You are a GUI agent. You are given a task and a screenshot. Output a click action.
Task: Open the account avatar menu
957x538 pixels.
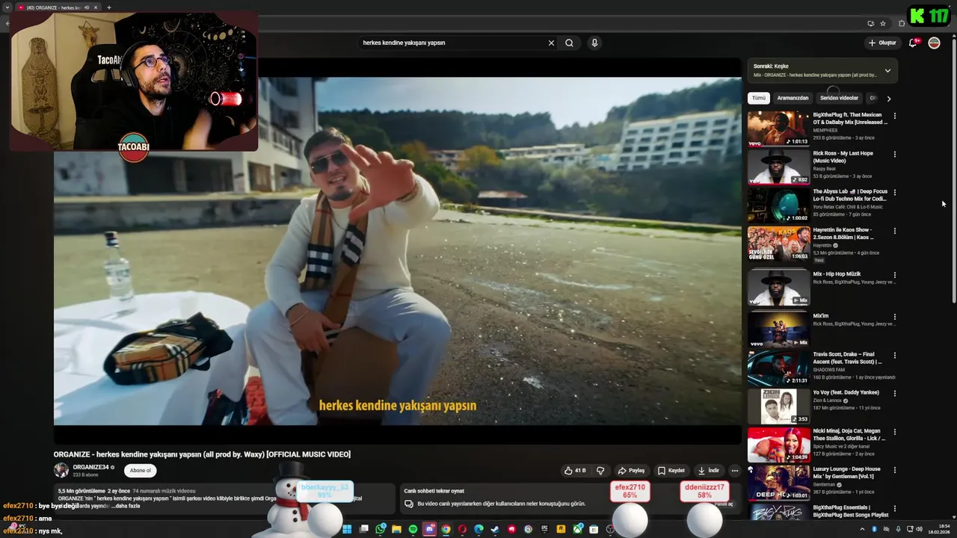click(934, 43)
